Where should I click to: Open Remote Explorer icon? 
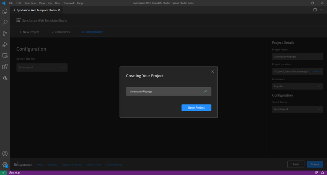click(x=5, y=56)
